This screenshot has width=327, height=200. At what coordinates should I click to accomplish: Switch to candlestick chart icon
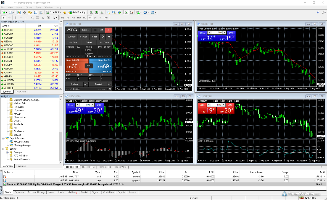(97, 12)
